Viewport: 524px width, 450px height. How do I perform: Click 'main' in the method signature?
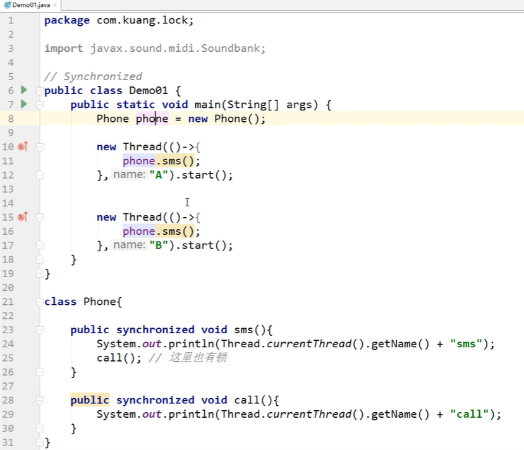(x=207, y=105)
